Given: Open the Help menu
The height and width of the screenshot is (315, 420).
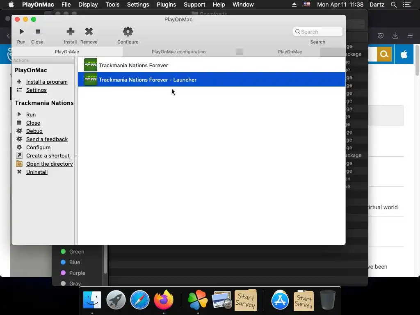Looking at the screenshot, I should pyautogui.click(x=219, y=5).
